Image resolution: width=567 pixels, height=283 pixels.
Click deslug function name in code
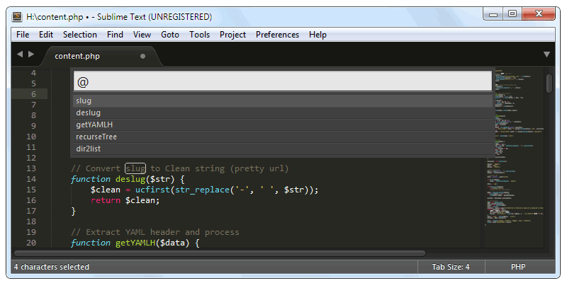click(x=130, y=179)
